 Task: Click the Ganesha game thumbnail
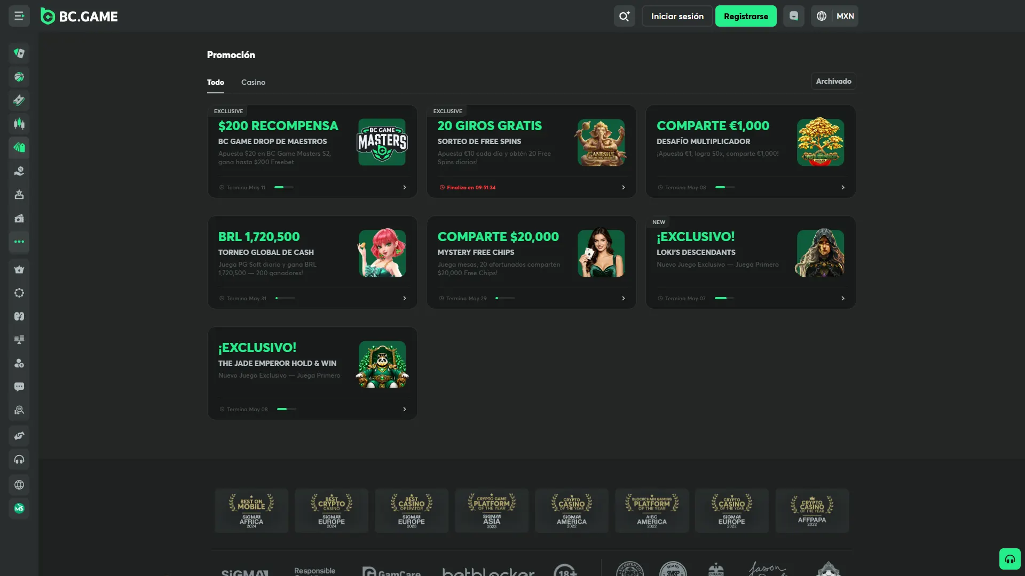(601, 142)
